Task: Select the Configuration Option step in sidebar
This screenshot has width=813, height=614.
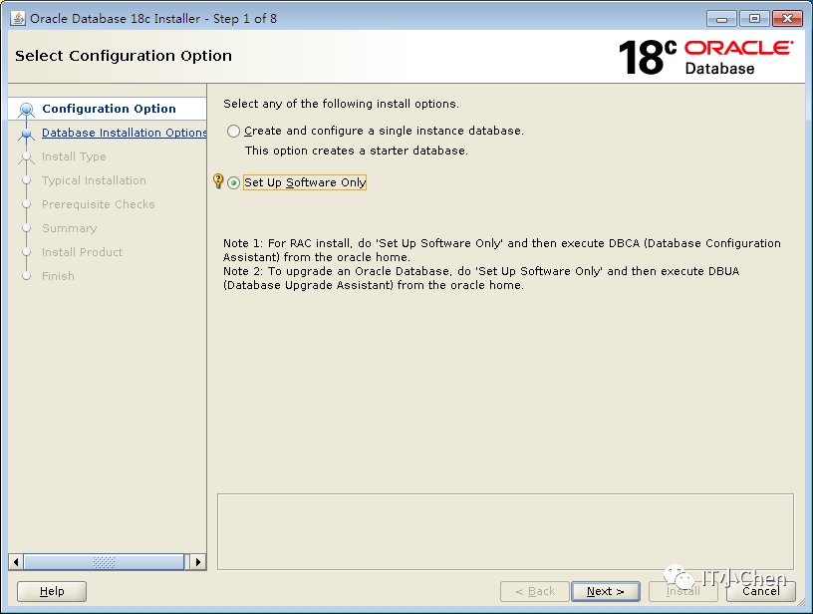Action: (x=109, y=109)
